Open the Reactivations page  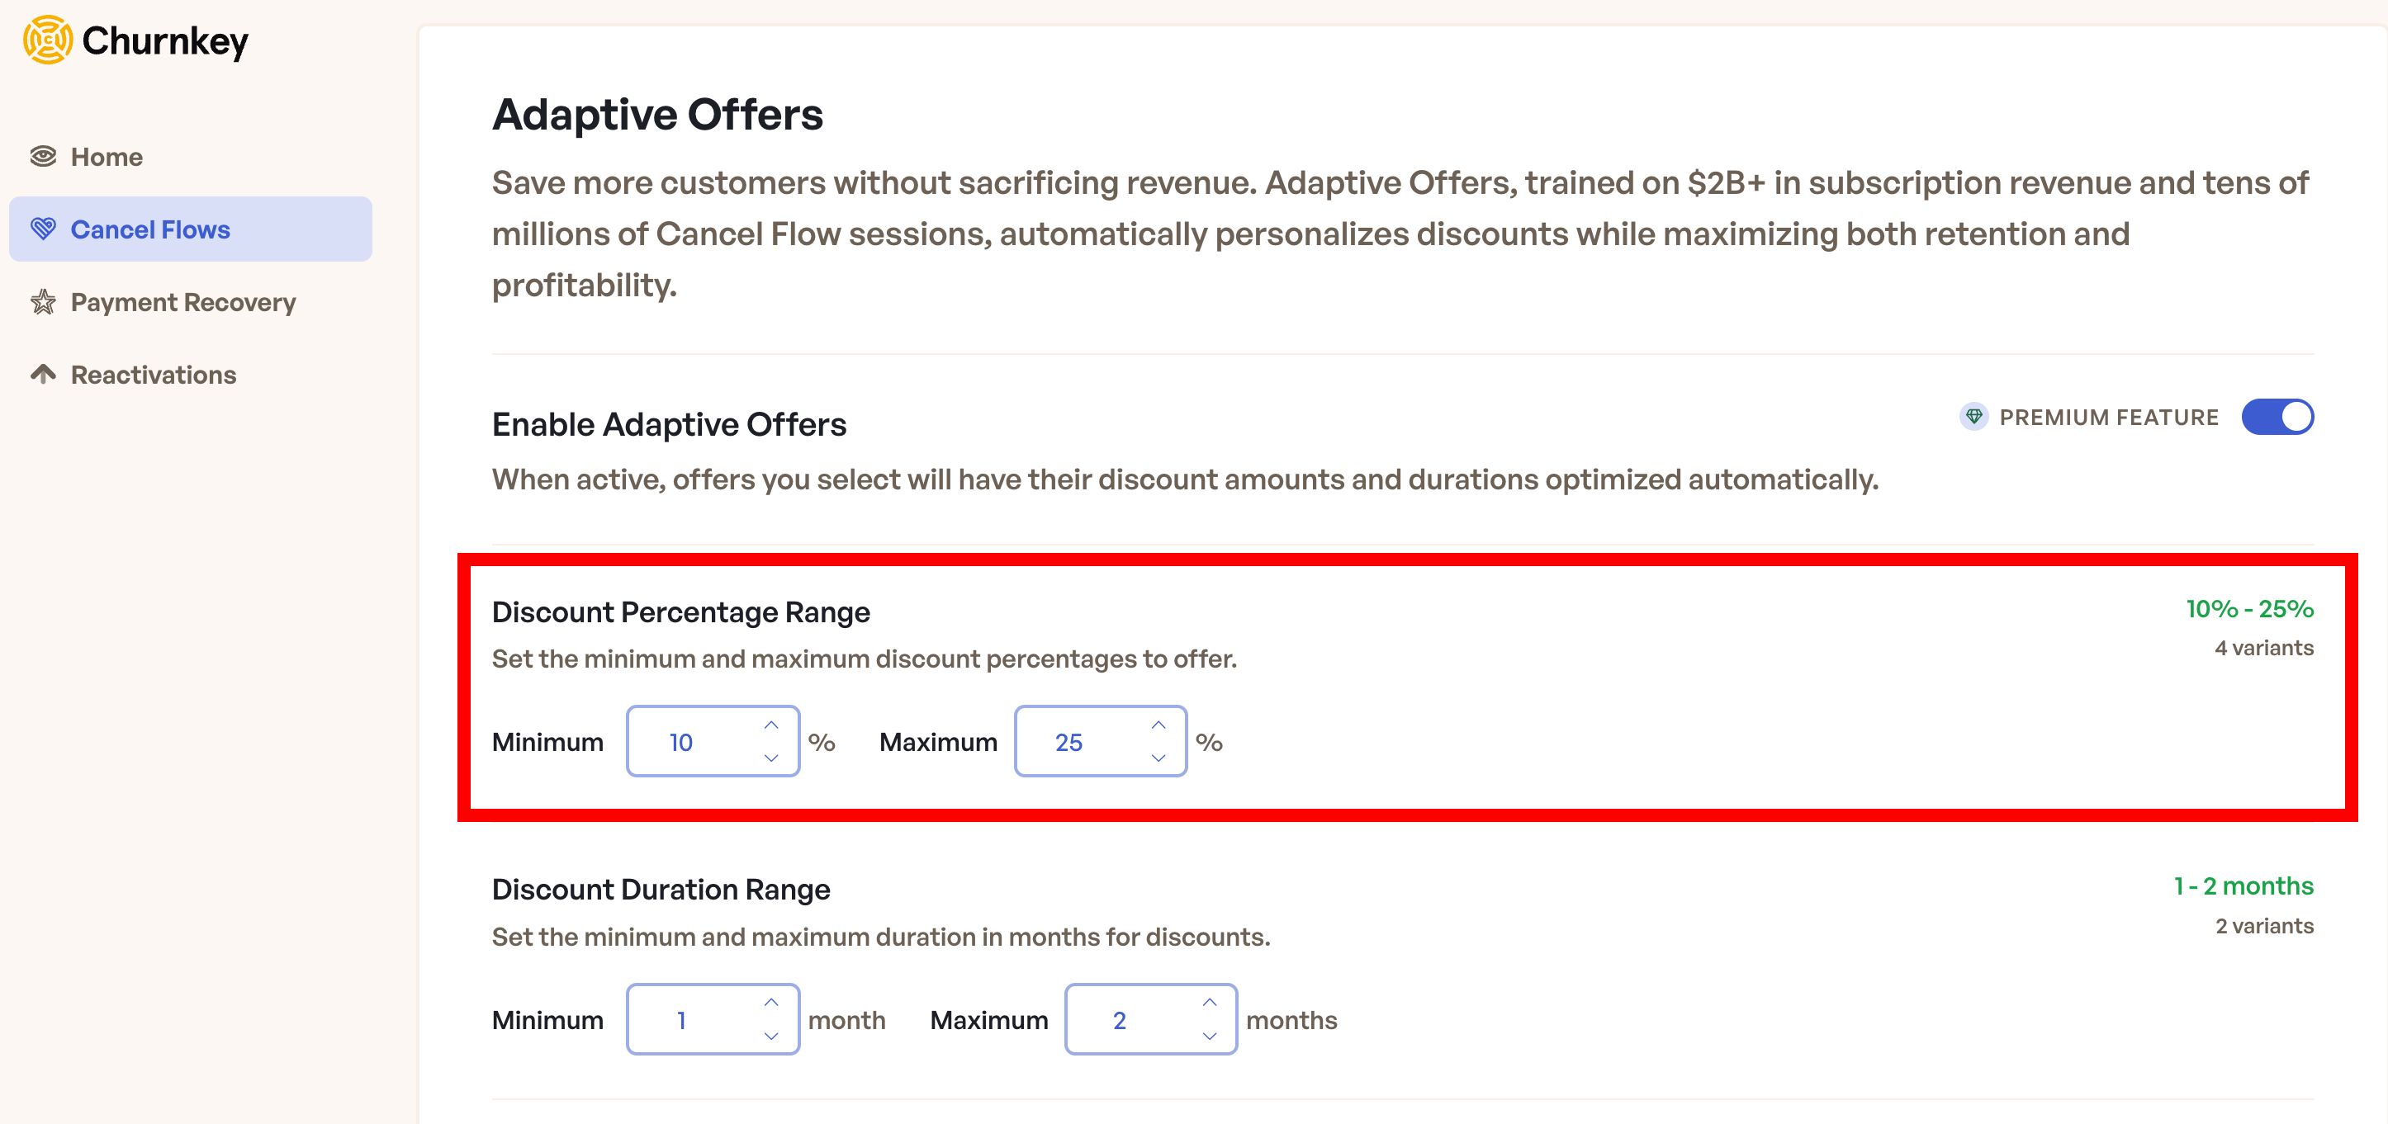point(153,375)
